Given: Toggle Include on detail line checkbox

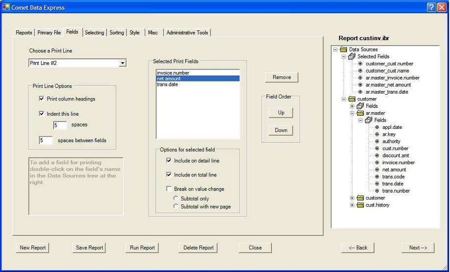Looking at the screenshot, I should click(x=169, y=161).
